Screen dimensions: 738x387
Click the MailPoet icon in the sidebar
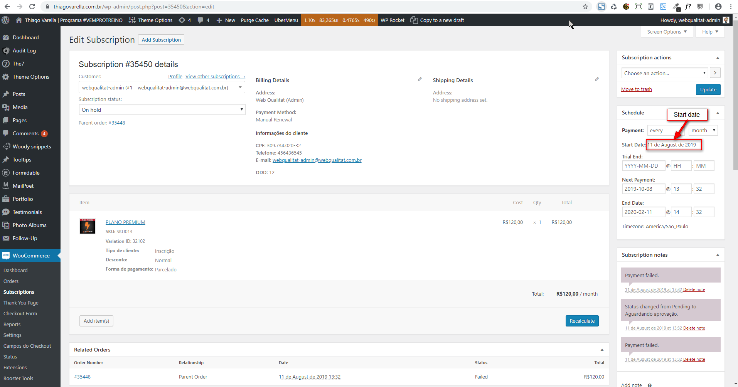(x=6, y=186)
